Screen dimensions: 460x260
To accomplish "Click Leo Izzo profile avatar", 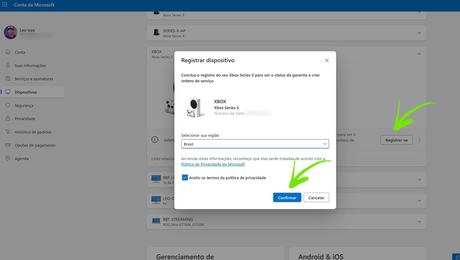I will click(x=10, y=32).
